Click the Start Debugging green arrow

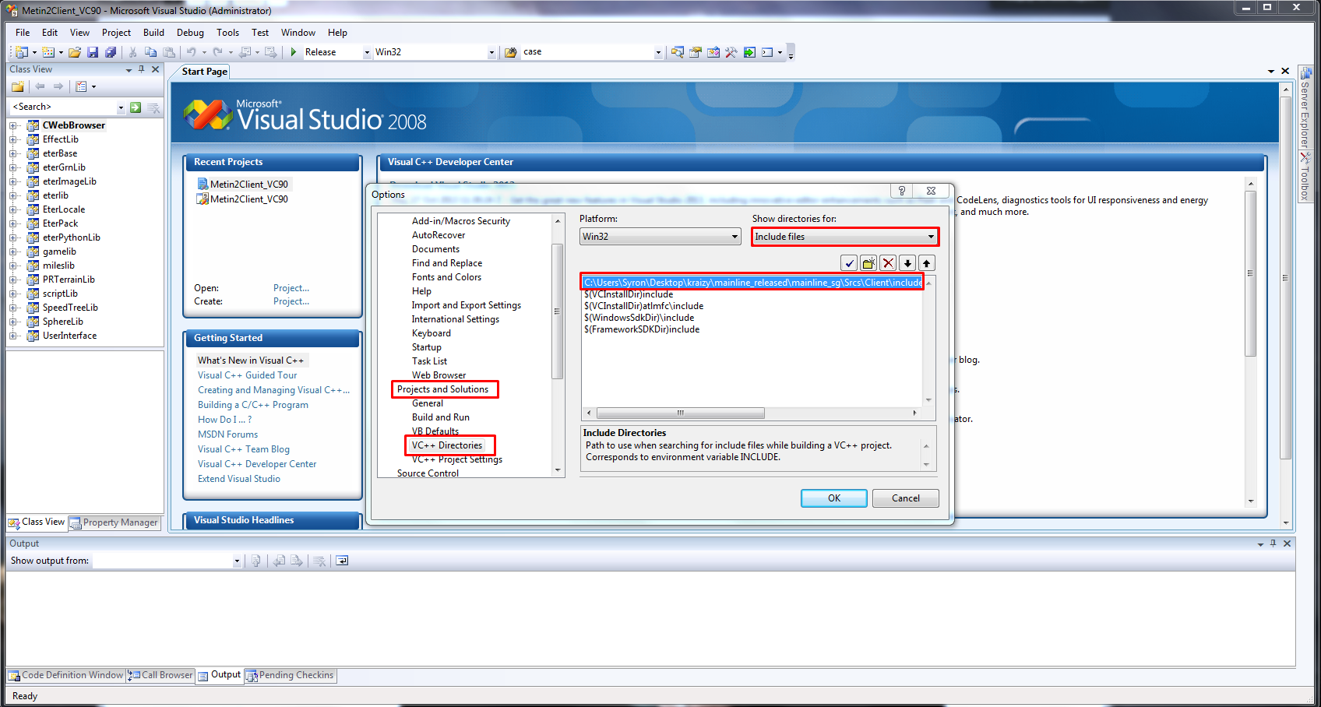(294, 52)
